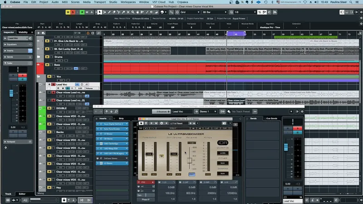Select the Backs track

[x=60, y=132]
